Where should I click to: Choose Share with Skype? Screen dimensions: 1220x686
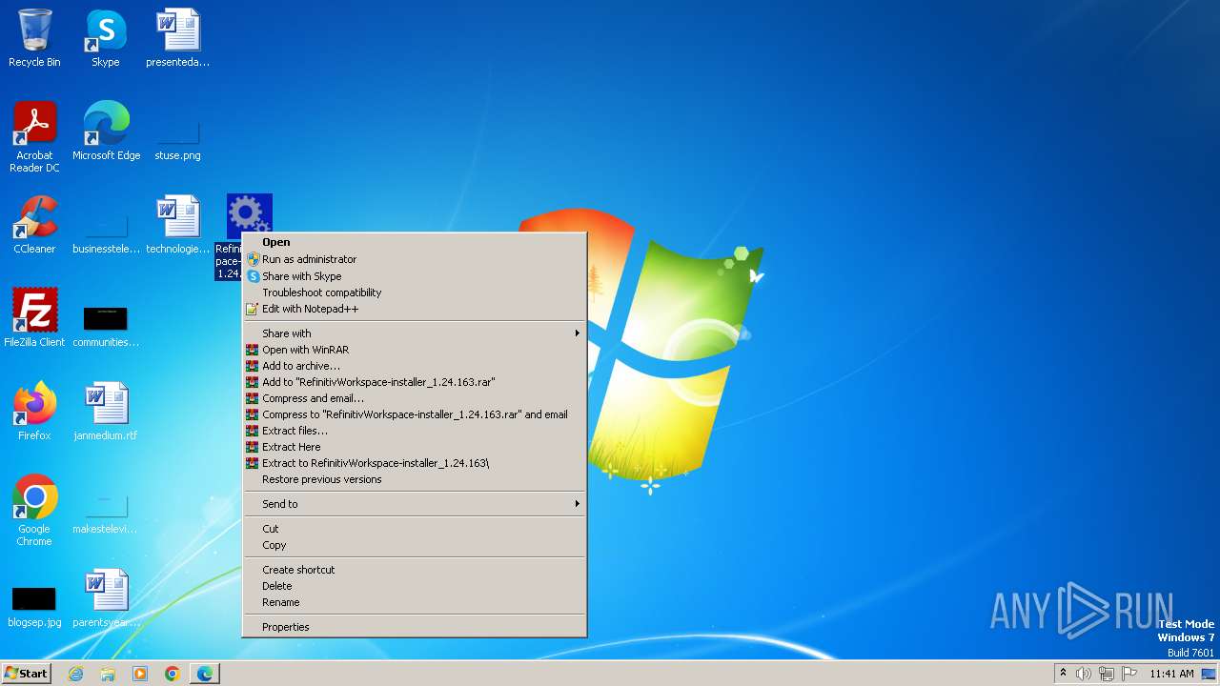415,276
